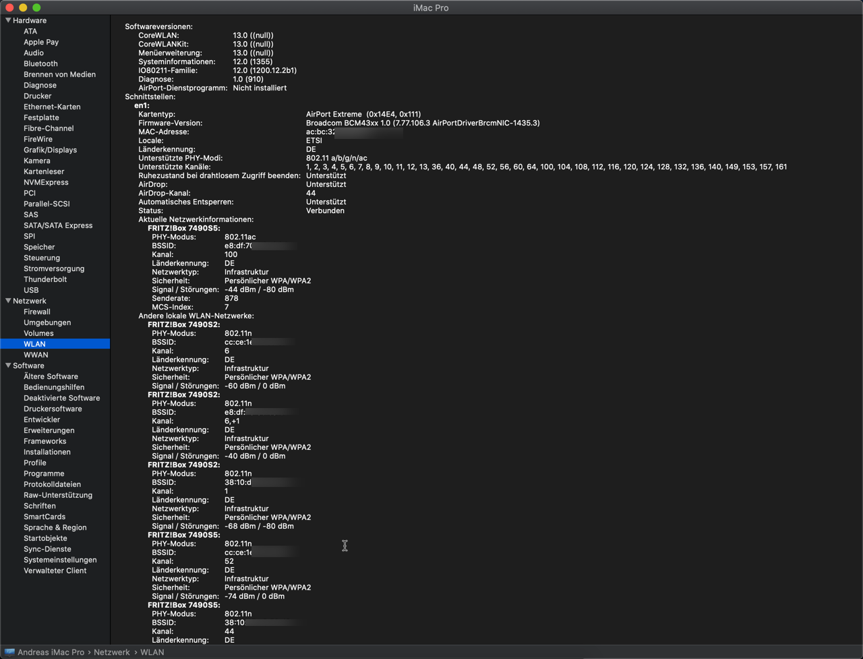
Task: Select Profile under Software
Action: tap(35, 463)
